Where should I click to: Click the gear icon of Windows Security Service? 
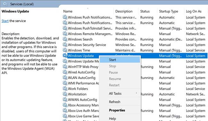tap(65, 45)
